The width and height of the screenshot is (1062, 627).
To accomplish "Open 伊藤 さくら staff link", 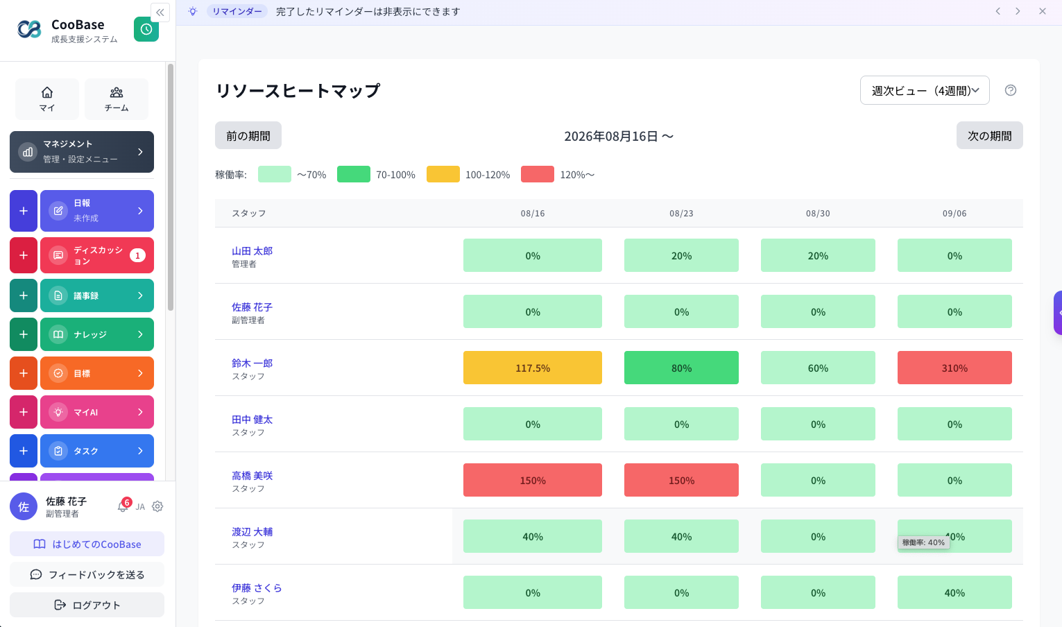I will (x=257, y=587).
